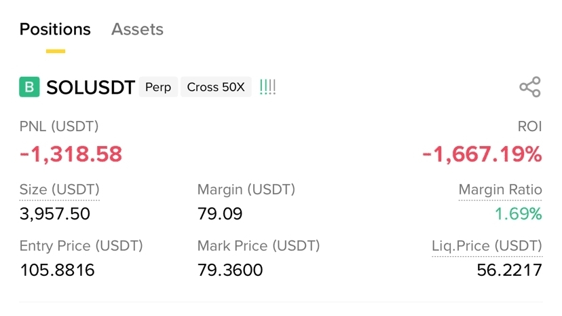Tap the green signal strength bars indicator
The width and height of the screenshot is (562, 316).
click(268, 87)
